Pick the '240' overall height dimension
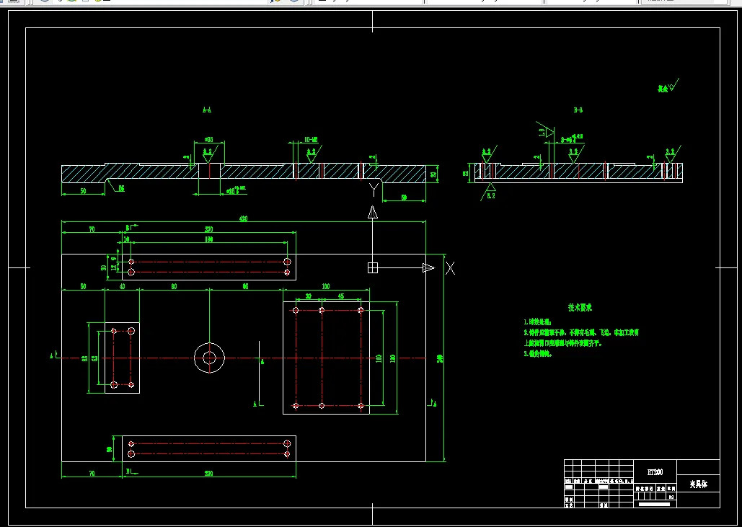Screen dimensions: 742x527 (440, 358)
